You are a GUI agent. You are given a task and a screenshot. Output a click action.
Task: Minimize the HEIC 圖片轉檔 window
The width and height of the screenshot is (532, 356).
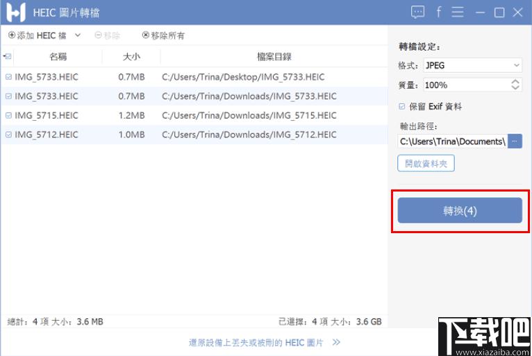(480, 12)
